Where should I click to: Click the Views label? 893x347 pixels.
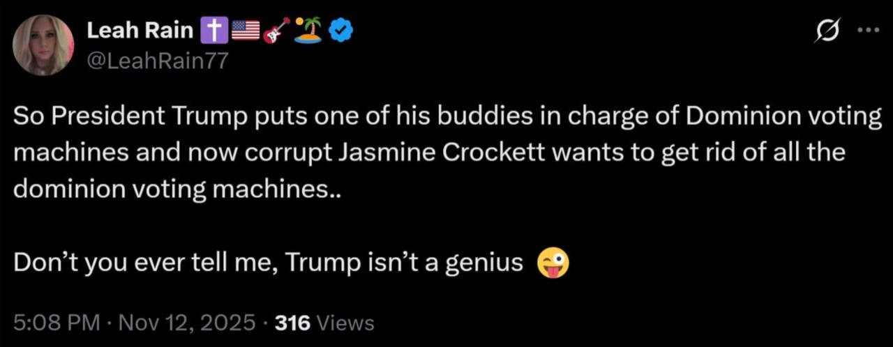pos(345,323)
